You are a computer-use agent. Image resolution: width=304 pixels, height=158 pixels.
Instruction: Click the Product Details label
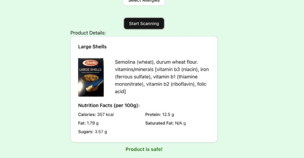(88, 33)
